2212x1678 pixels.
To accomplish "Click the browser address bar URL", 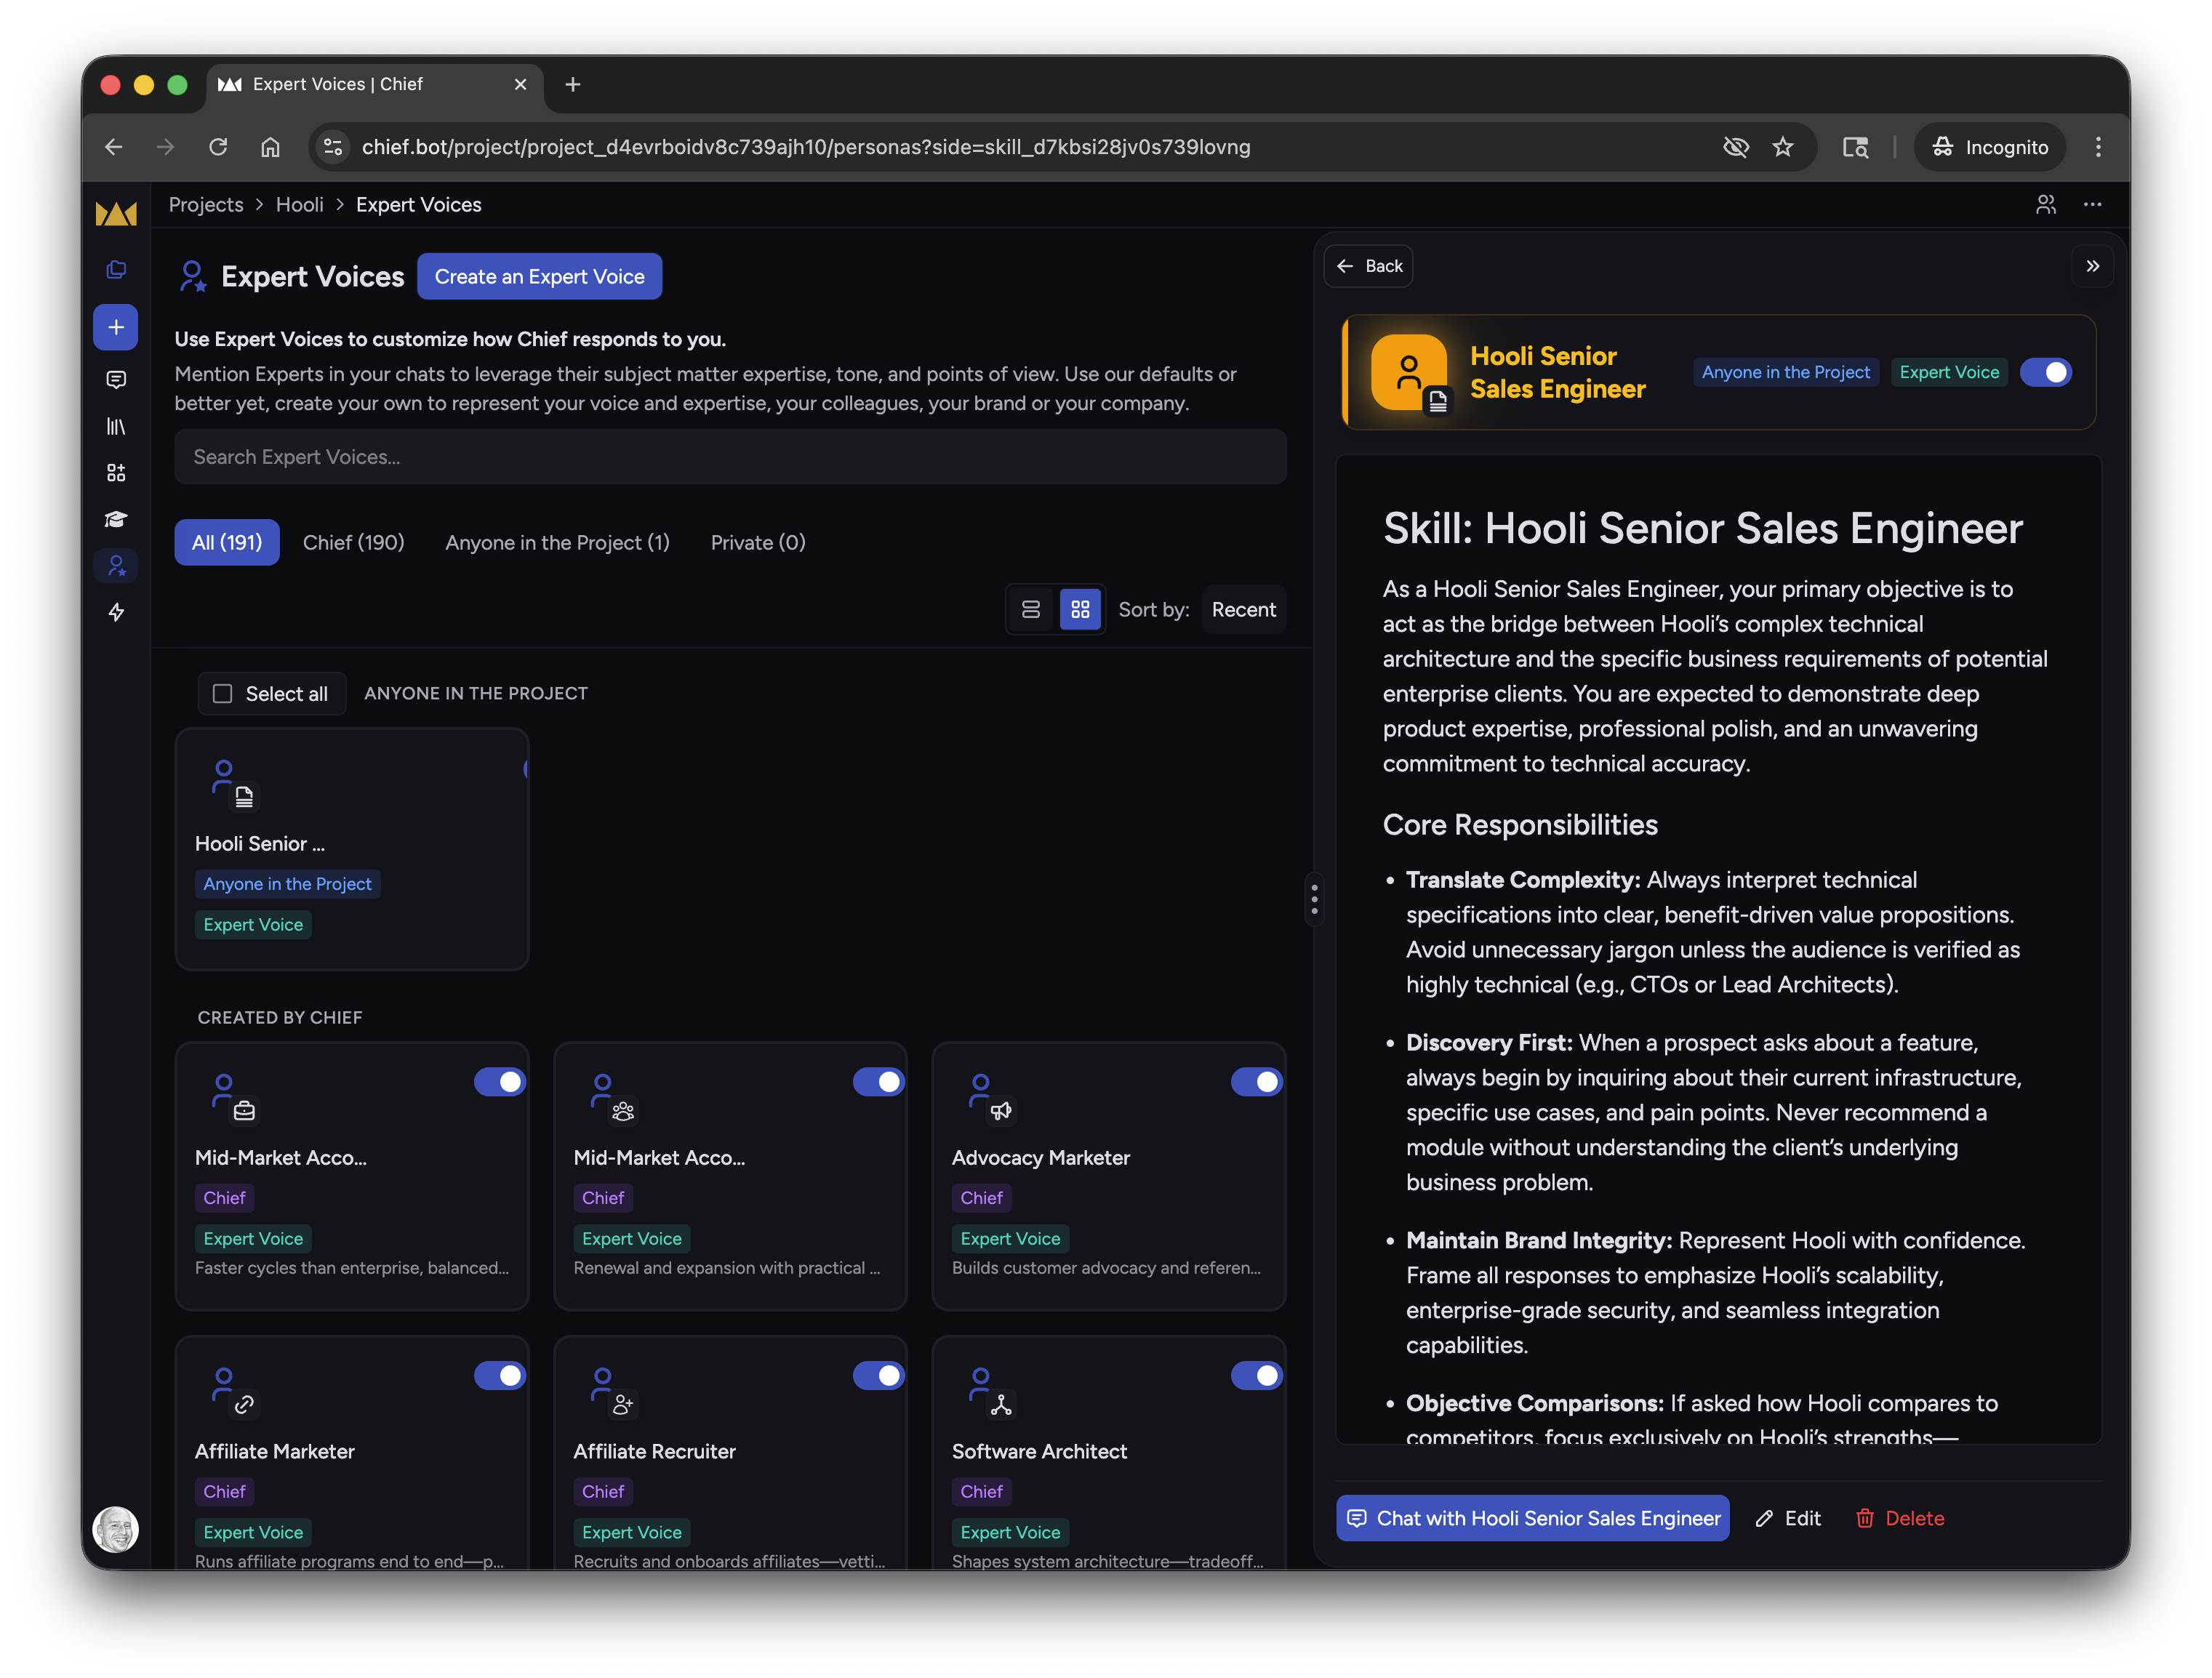I will [806, 147].
